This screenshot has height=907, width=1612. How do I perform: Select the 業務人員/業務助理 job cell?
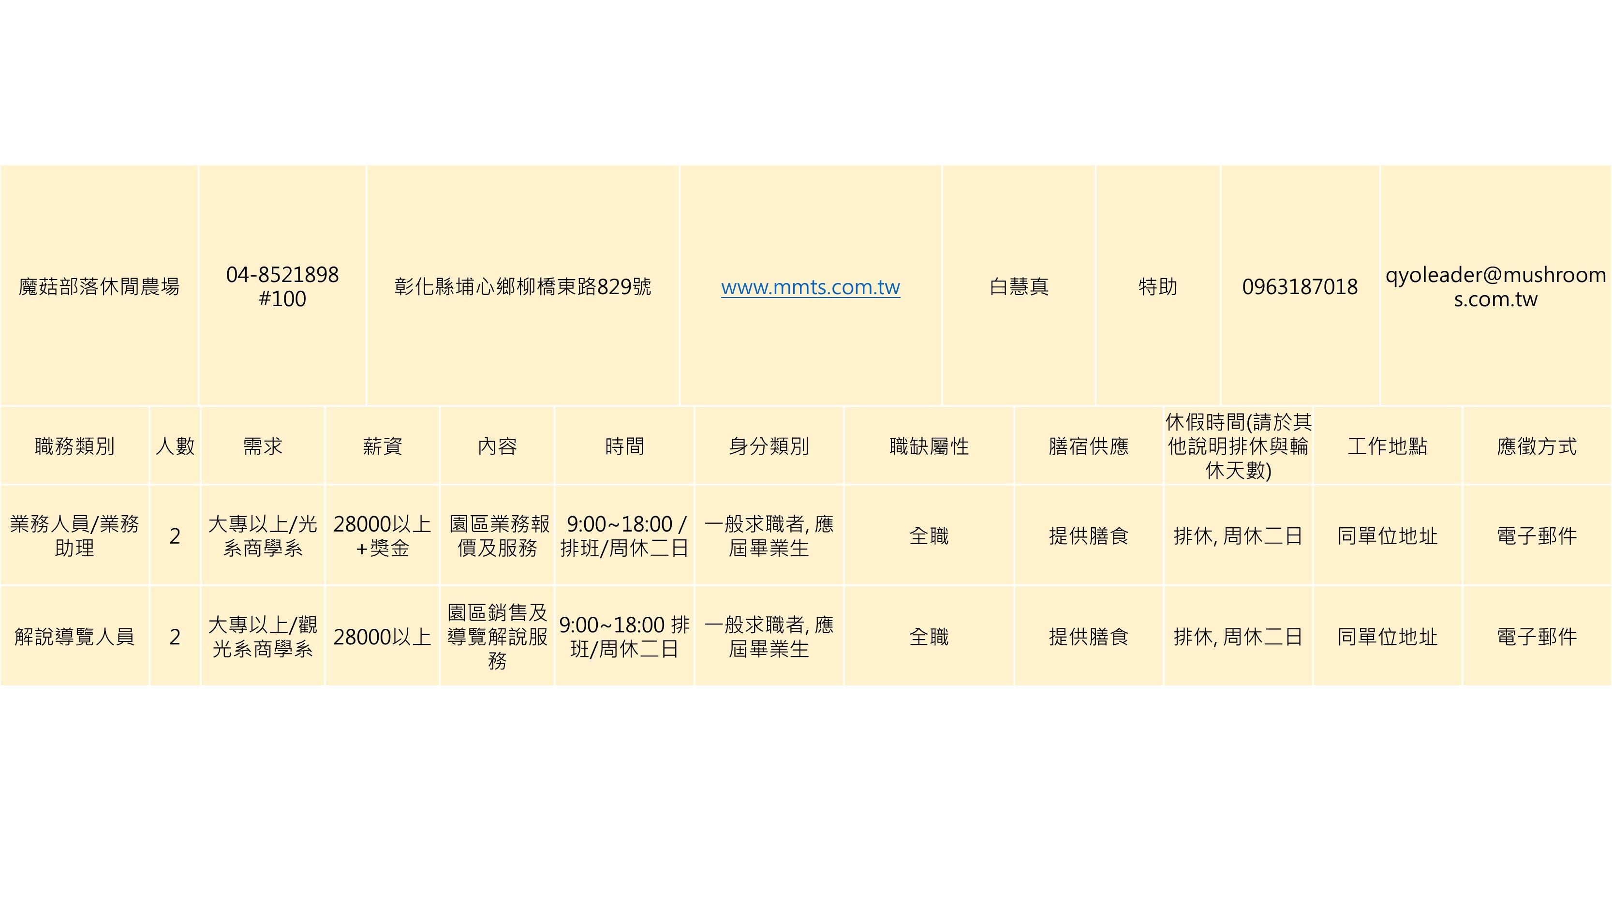pyautogui.click(x=74, y=535)
